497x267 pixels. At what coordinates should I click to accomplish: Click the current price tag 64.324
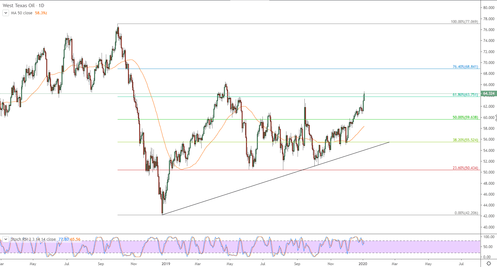489,93
